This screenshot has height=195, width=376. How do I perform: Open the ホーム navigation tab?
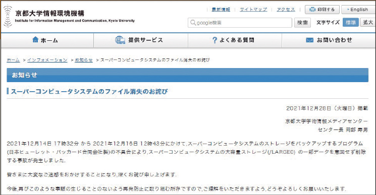[x=47, y=40]
